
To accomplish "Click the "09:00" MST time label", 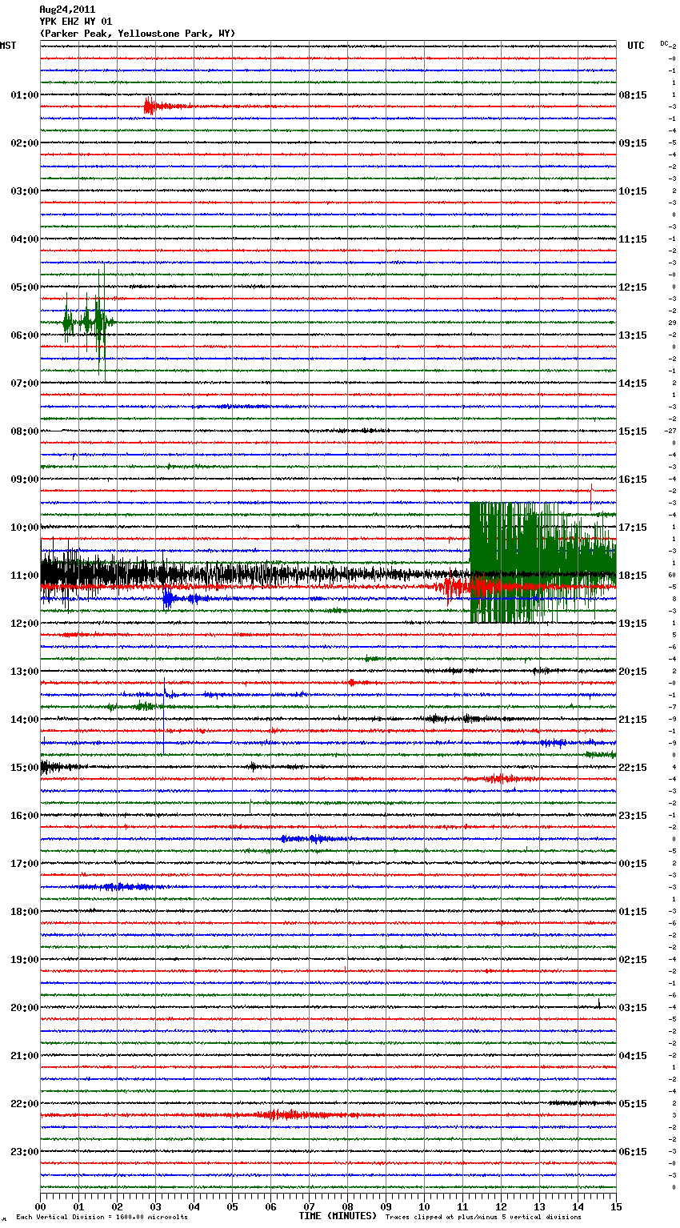I will point(24,480).
